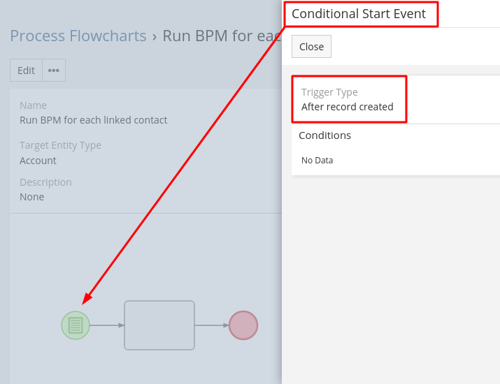Click the Conditional Start Event panel title

[x=359, y=14]
